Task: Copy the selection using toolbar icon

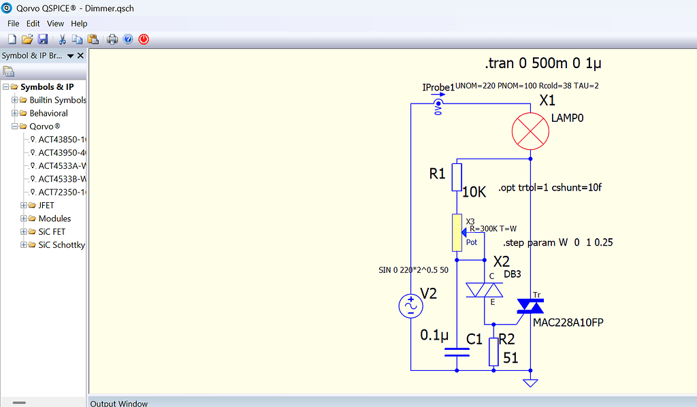Action: coord(77,39)
